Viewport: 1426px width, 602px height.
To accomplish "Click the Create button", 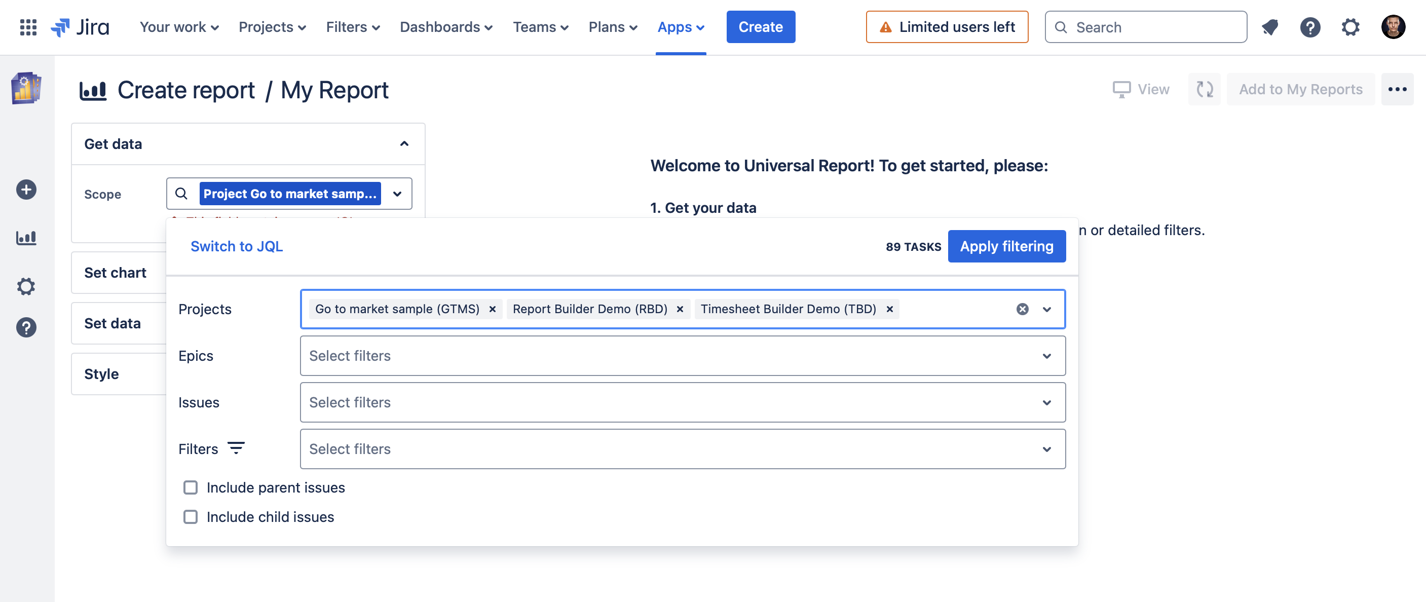I will (761, 27).
